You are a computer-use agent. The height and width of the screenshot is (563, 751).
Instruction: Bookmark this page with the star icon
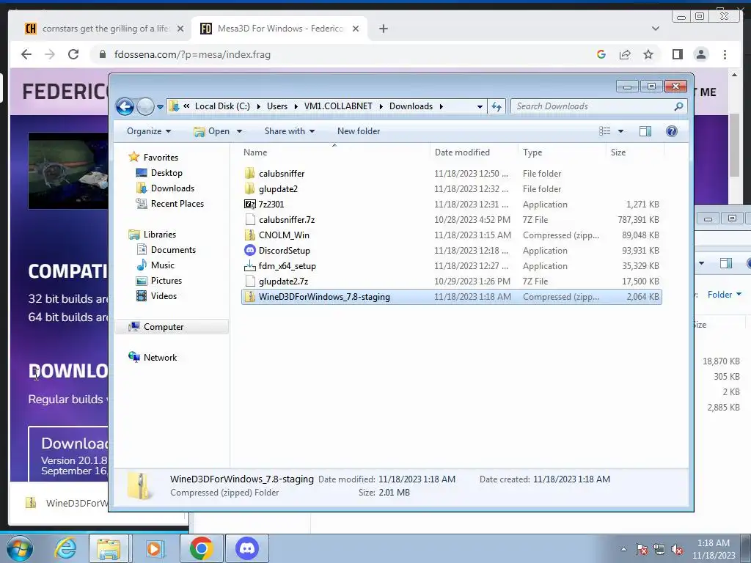point(648,54)
